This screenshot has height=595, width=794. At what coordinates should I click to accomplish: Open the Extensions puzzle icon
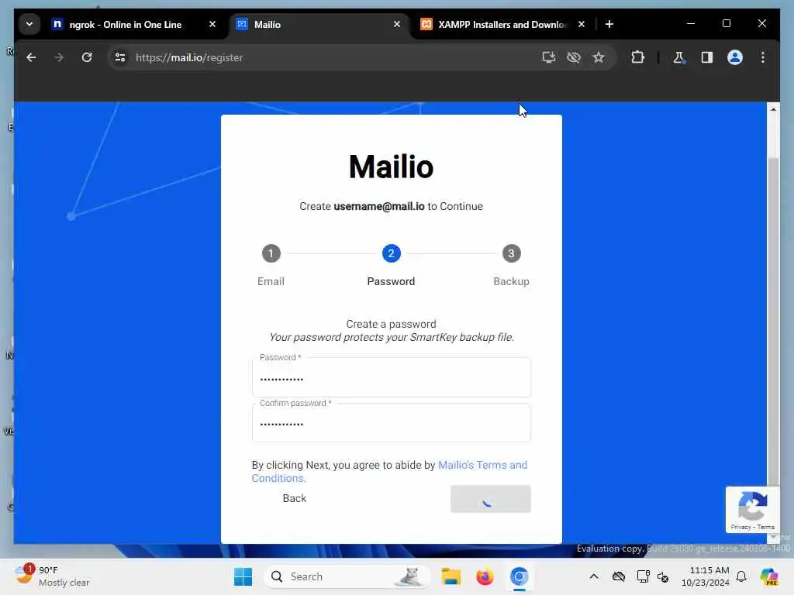pyautogui.click(x=637, y=57)
